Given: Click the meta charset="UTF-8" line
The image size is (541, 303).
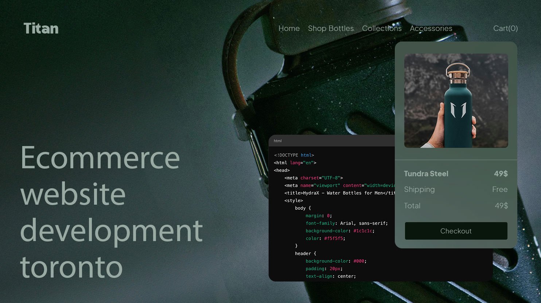Looking at the screenshot, I should tap(314, 178).
